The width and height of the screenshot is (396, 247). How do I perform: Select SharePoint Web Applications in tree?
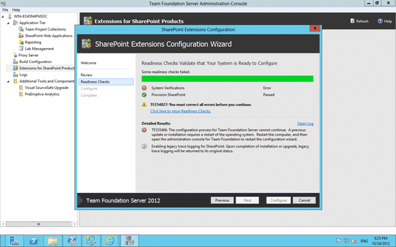[x=48, y=36]
